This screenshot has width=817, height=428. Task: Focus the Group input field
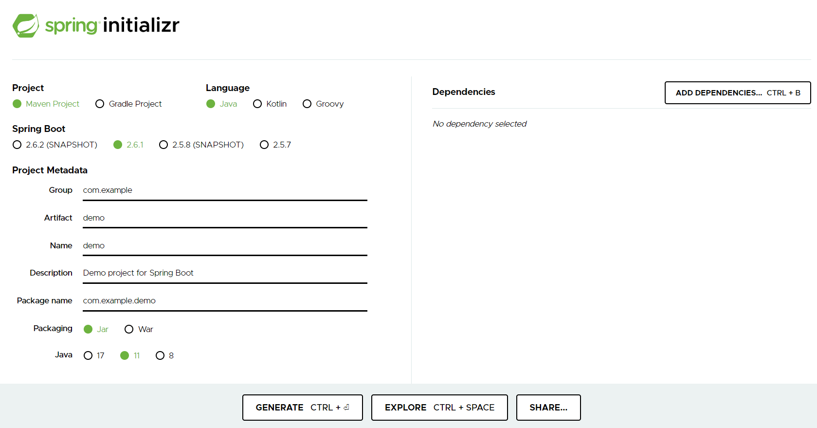tap(225, 190)
